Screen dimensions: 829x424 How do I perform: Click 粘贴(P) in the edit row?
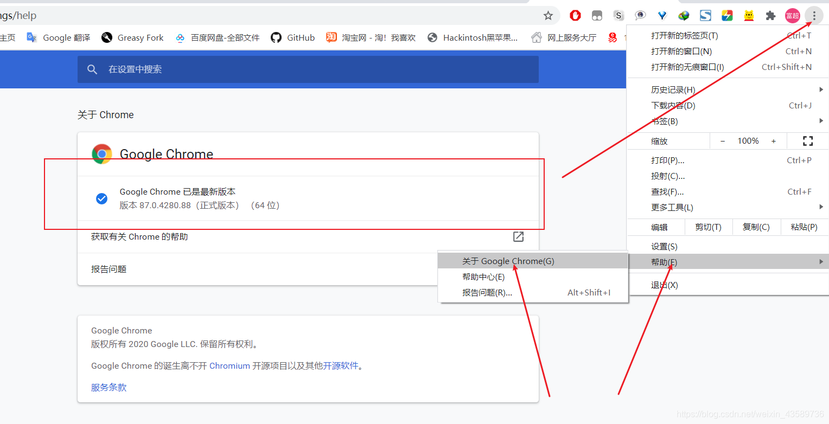pyautogui.click(x=805, y=227)
